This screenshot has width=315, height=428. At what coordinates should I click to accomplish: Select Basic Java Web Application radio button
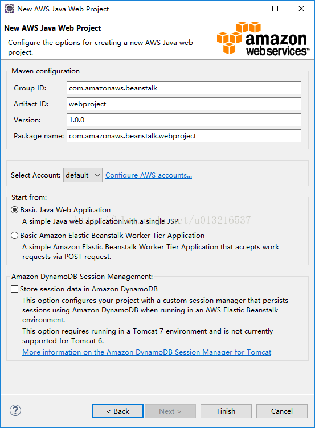click(x=14, y=210)
